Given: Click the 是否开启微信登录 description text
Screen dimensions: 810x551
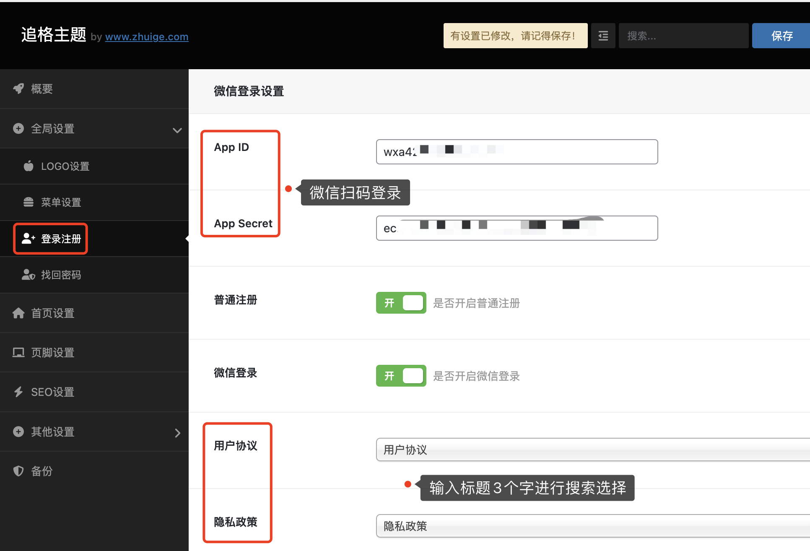Looking at the screenshot, I should [476, 376].
